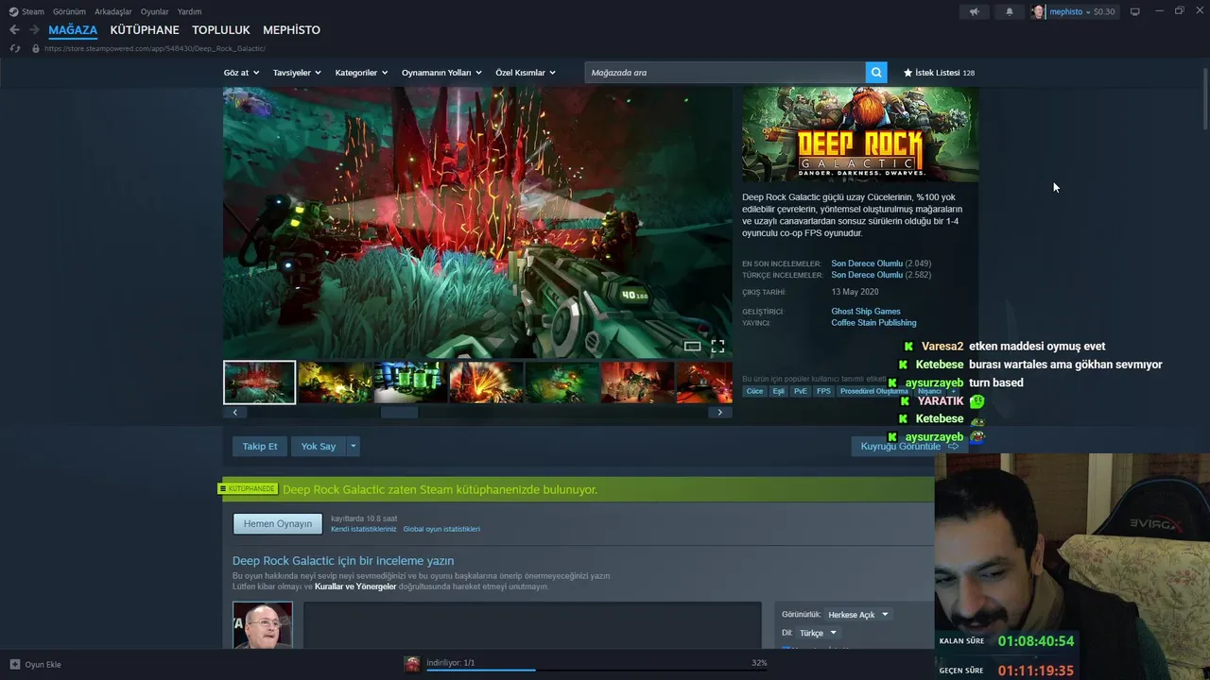
Task: Open the Oyunlar menu
Action: point(155,11)
